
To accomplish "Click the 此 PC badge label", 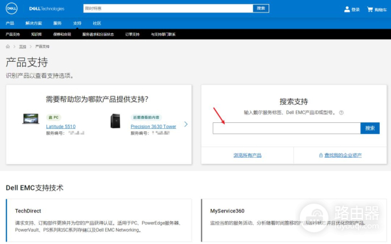I will click(53, 117).
